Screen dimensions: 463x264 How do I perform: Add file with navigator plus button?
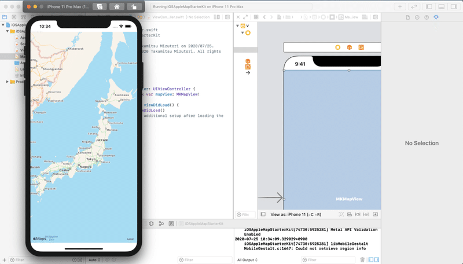pos(4,260)
